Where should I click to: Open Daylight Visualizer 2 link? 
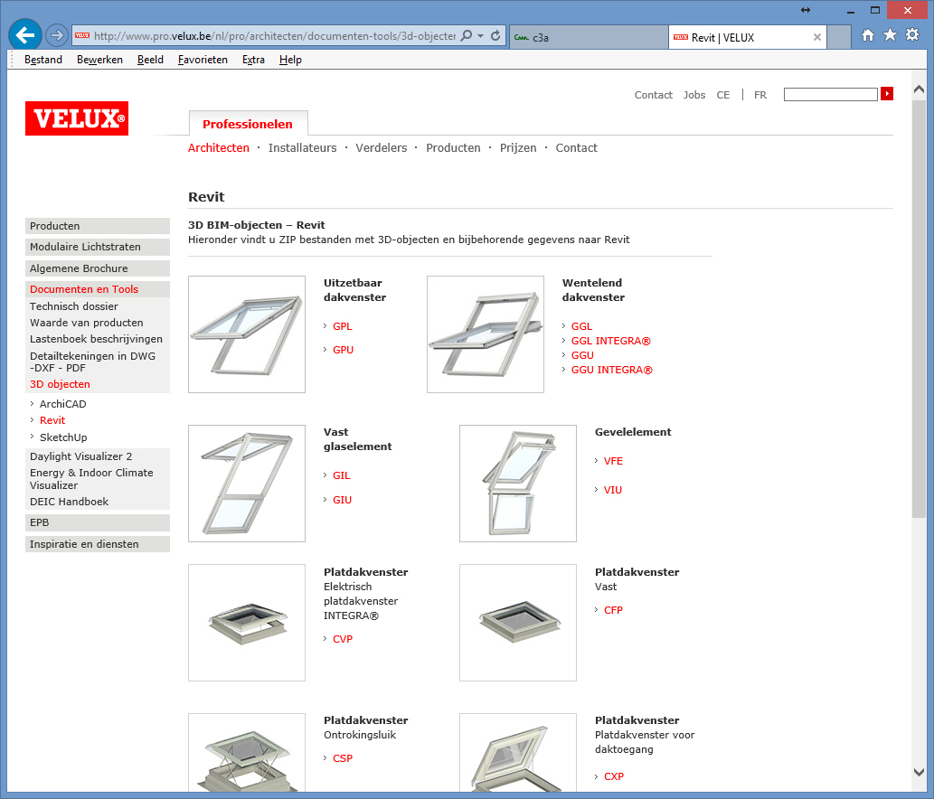point(81,456)
